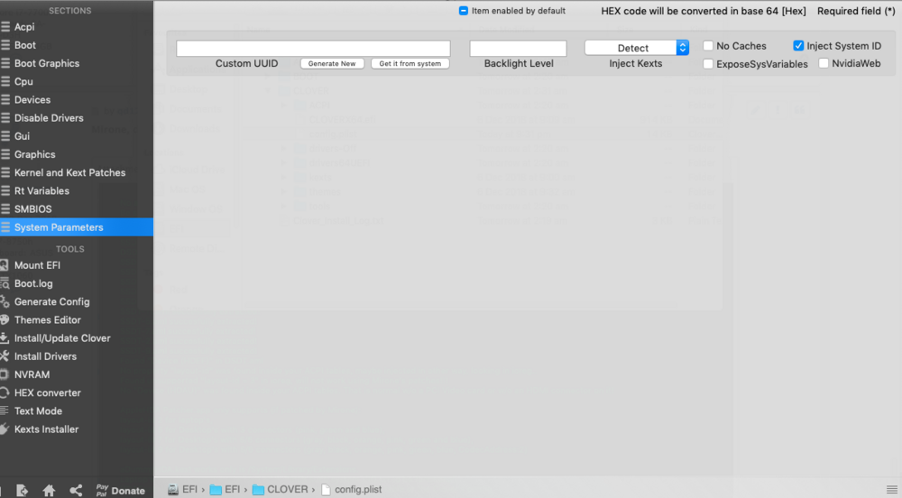Enable the No Caches checkbox
902x498 pixels.
(708, 46)
